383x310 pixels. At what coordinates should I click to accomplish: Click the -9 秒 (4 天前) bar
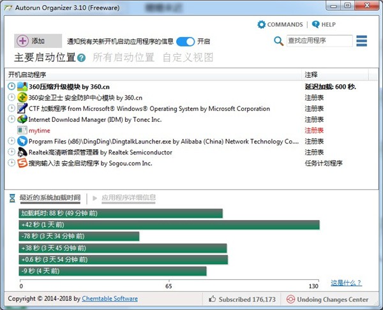coord(112,271)
